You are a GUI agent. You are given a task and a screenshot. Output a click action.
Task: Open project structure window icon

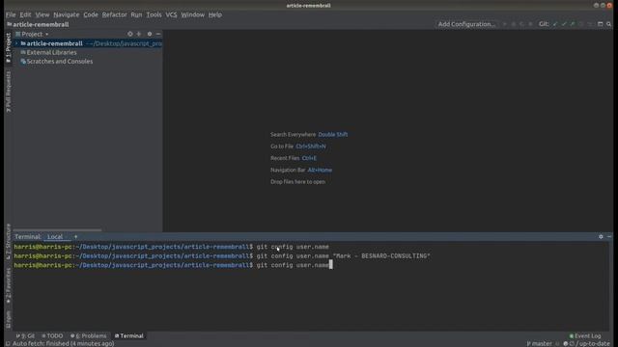(601, 24)
